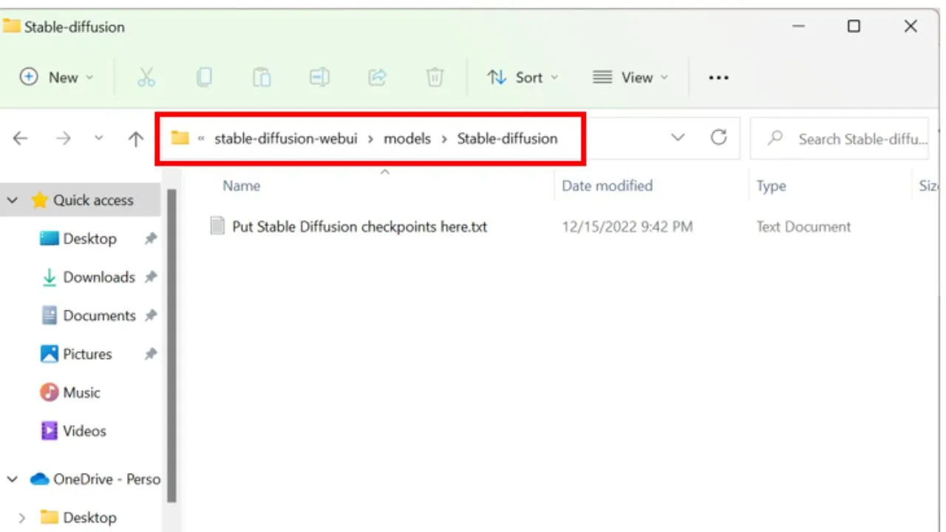
Task: Click the Copy icon in toolbar
Action: pos(204,77)
